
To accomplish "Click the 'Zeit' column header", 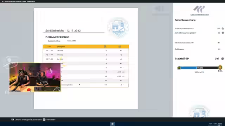I will pos(49,47).
